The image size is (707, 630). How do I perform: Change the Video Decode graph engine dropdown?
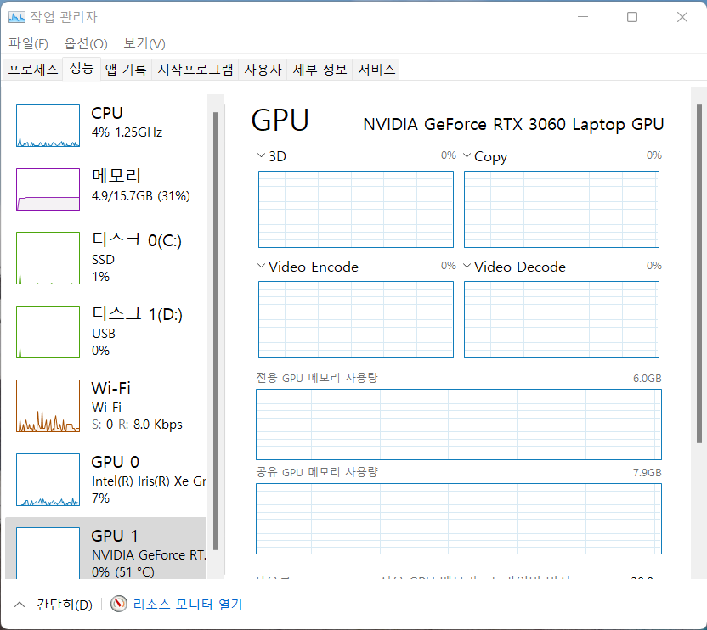coord(467,267)
